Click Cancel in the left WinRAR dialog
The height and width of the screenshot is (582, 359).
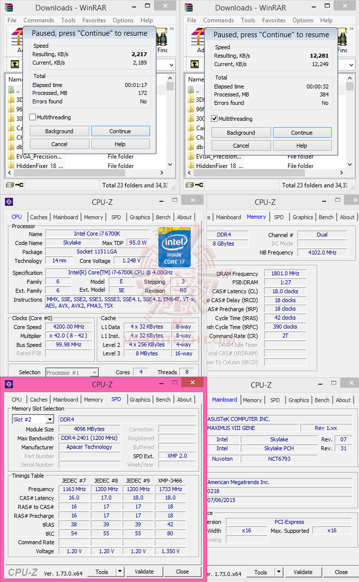tap(60, 144)
